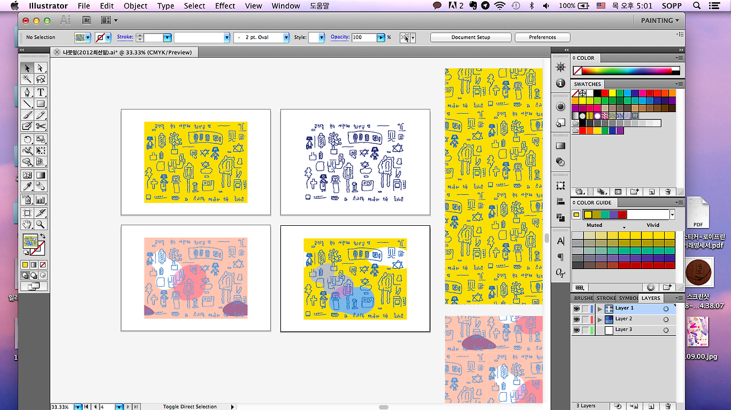Image resolution: width=731 pixels, height=410 pixels.
Task: Toggle the lock box for Layer 3
Action: click(x=586, y=330)
